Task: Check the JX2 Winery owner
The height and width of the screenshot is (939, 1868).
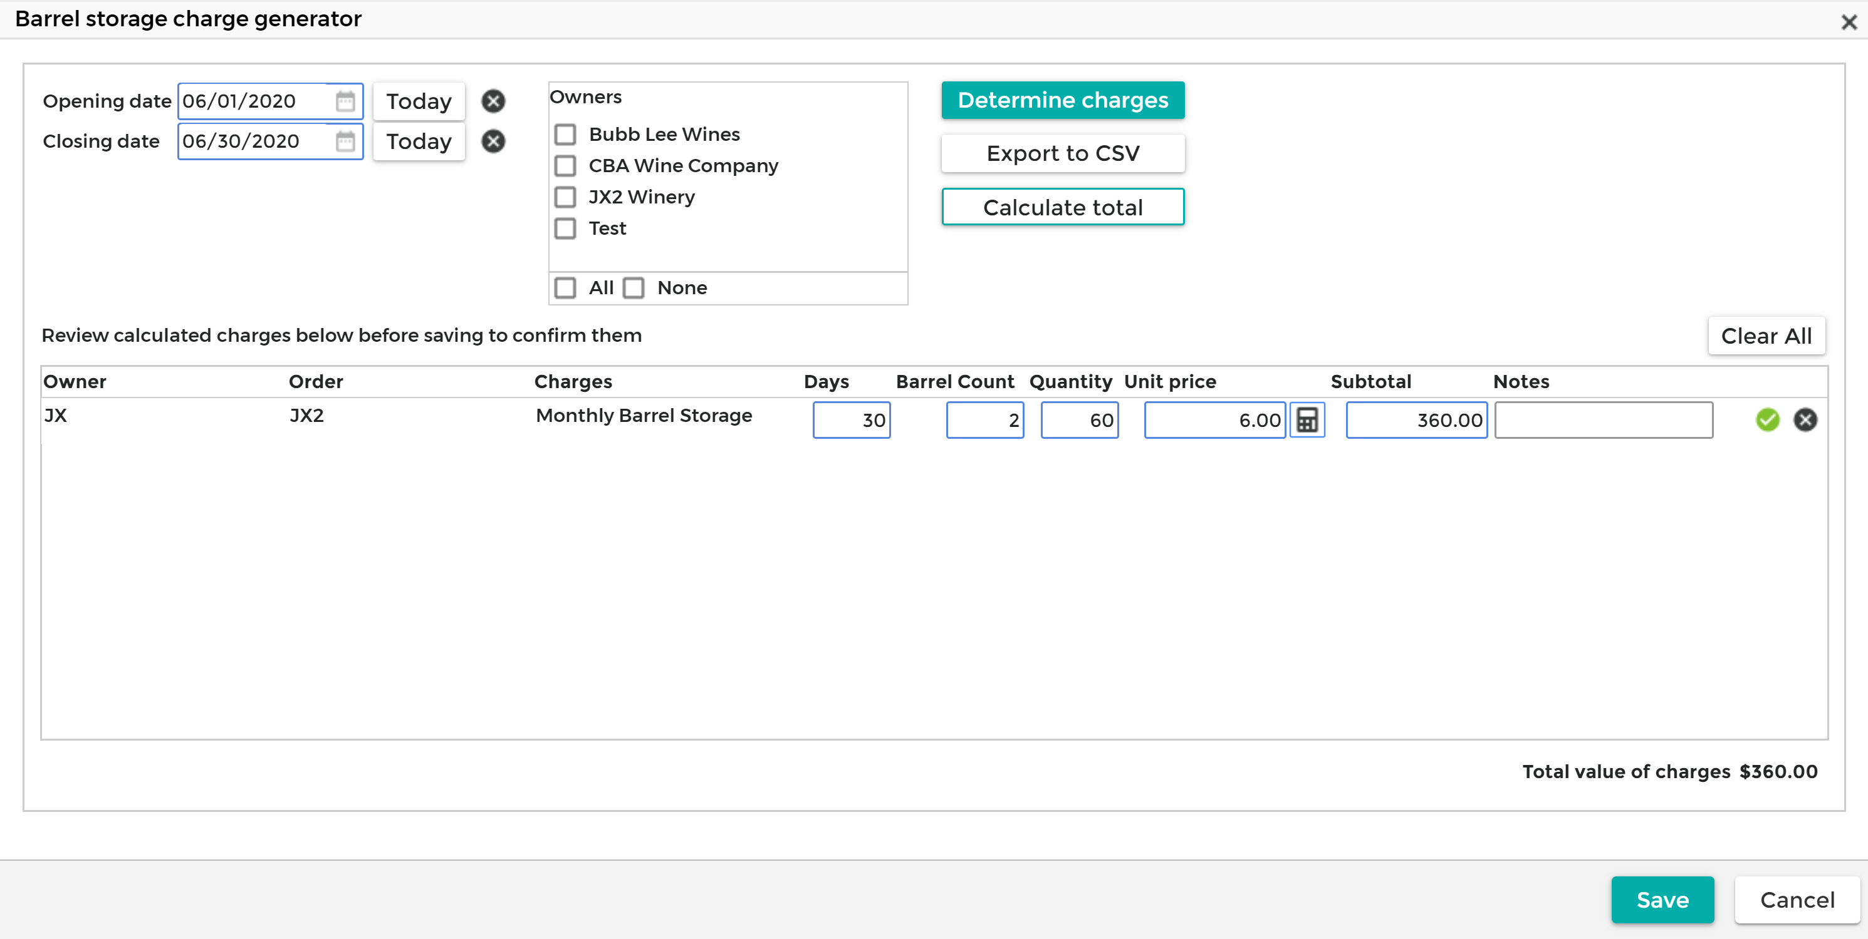Action: tap(565, 197)
